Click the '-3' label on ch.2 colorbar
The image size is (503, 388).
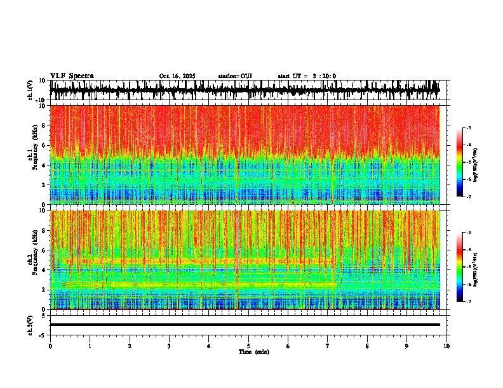coord(468,232)
